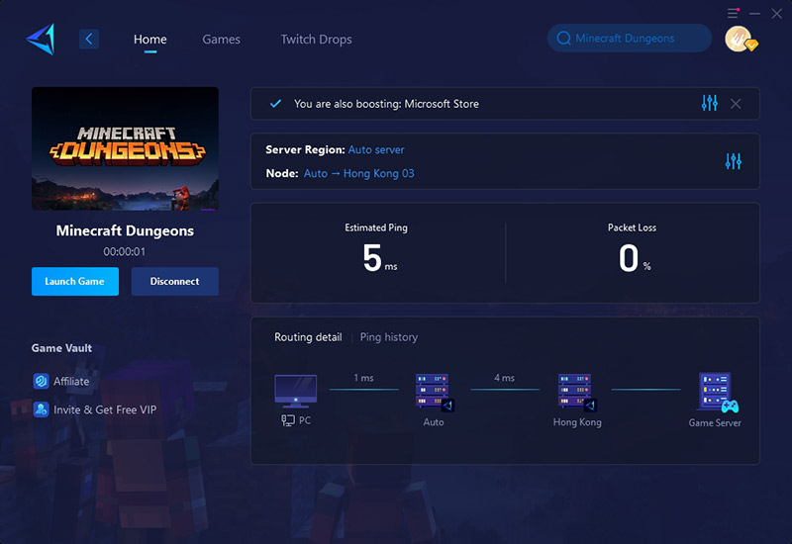The height and width of the screenshot is (544, 792).
Task: Select the Routing detail tab
Action: tap(308, 337)
